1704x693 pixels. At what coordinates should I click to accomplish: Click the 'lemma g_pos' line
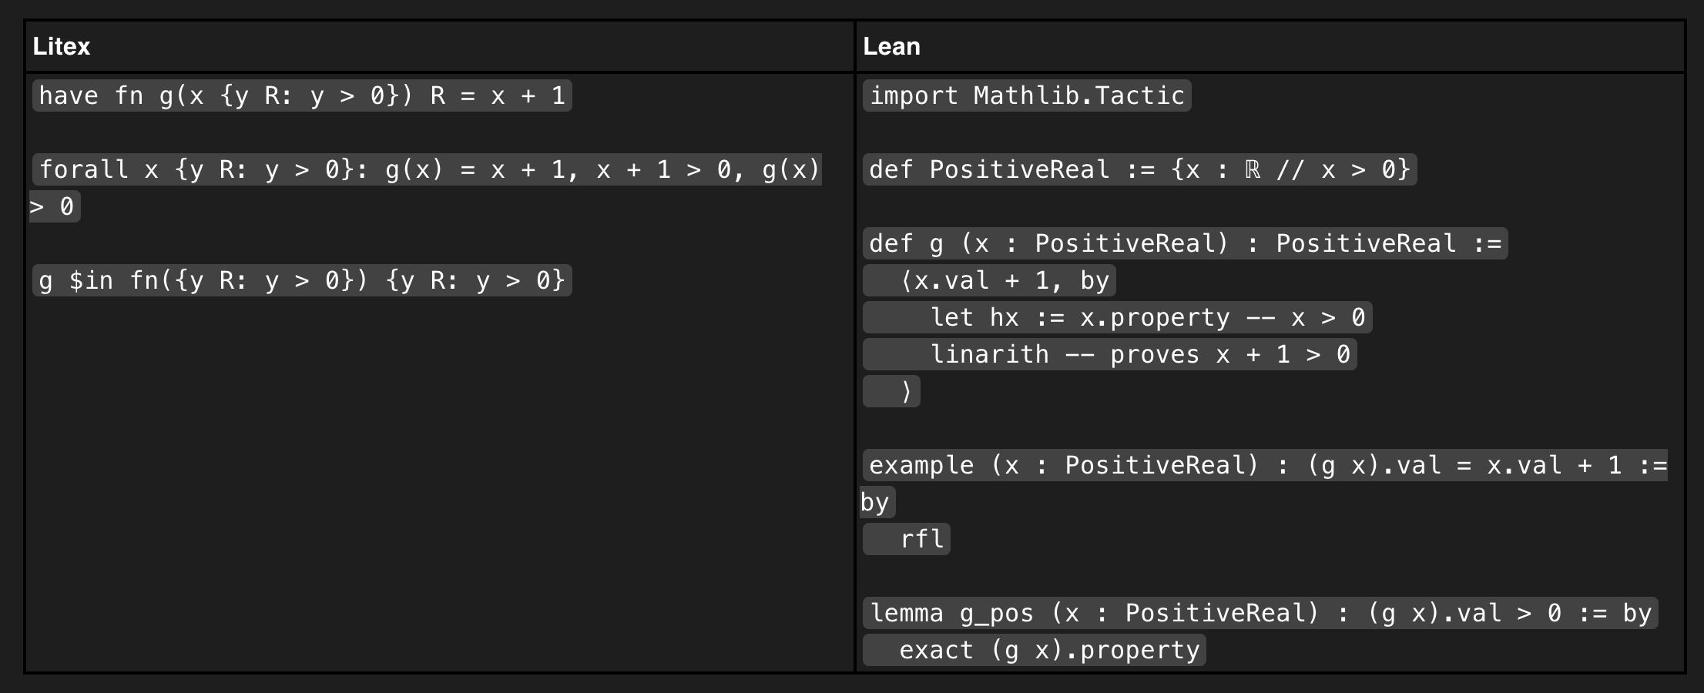(1260, 613)
